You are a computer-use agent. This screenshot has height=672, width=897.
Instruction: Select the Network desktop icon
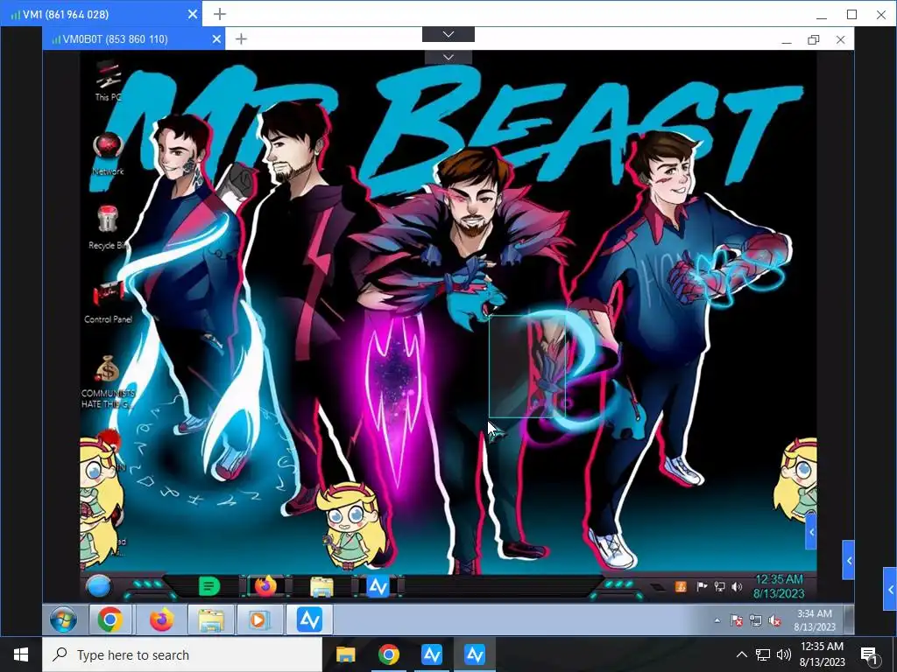[x=108, y=154]
